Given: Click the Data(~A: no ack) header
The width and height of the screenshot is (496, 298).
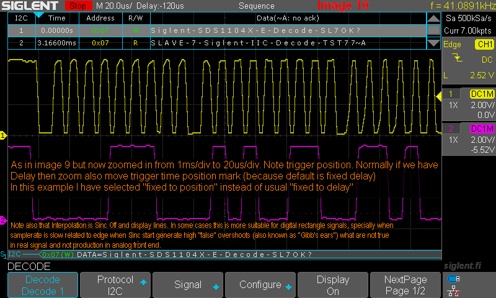Looking at the screenshot, I should click(x=288, y=19).
